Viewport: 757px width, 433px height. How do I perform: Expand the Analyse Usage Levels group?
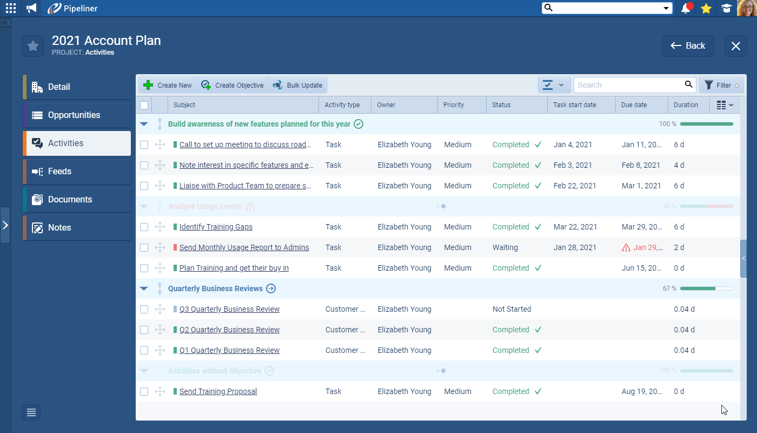(143, 206)
